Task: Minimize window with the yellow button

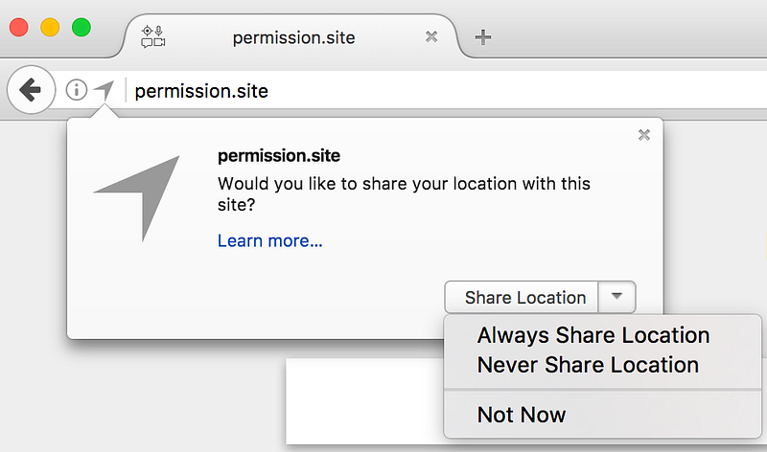Action: (x=50, y=28)
